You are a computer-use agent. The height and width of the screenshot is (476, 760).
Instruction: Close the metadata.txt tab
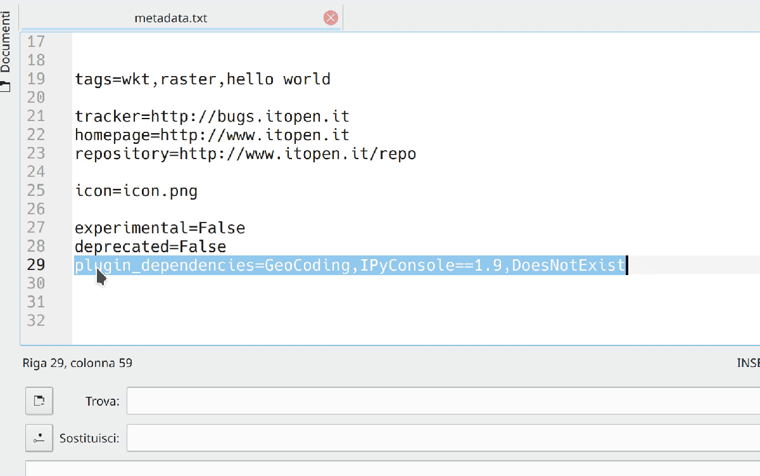331,18
